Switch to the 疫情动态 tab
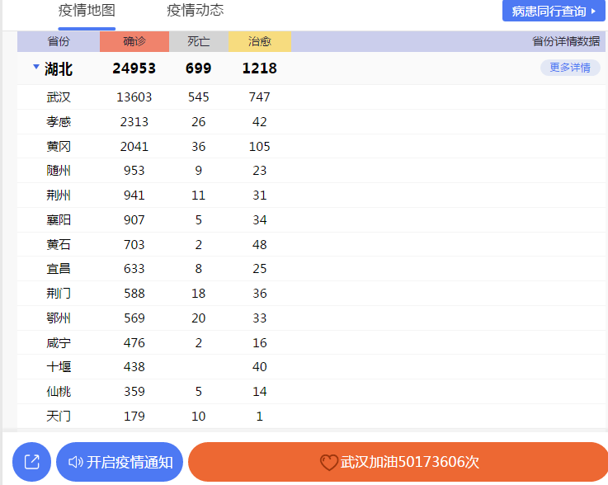 click(195, 11)
